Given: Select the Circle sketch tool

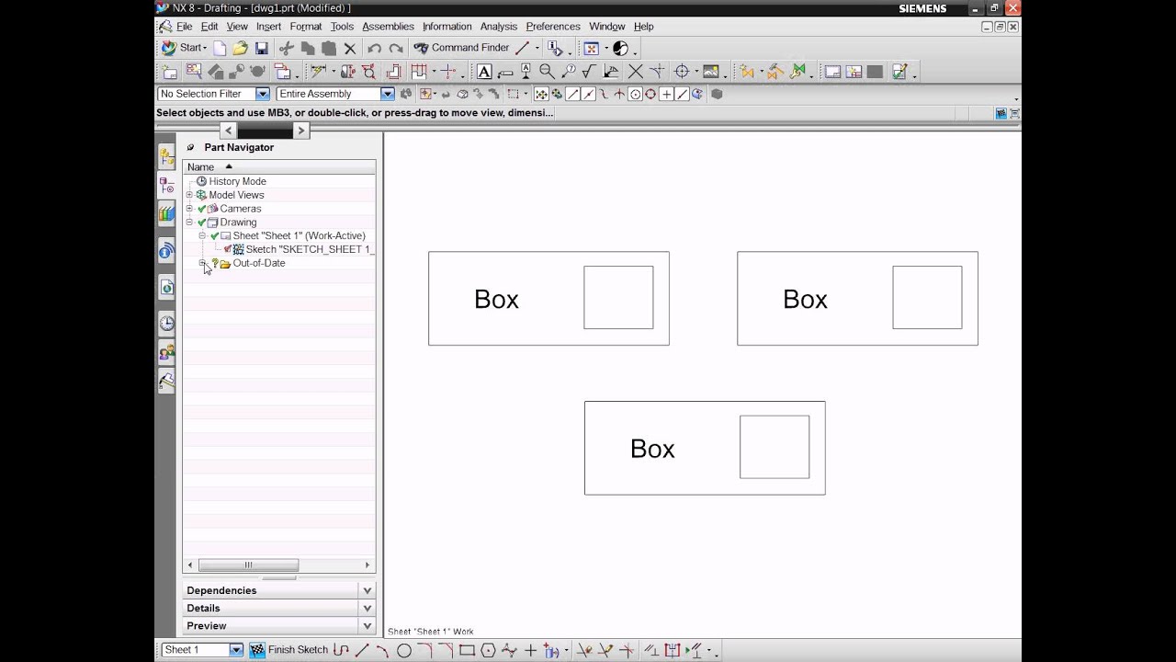Looking at the screenshot, I should coord(403,650).
